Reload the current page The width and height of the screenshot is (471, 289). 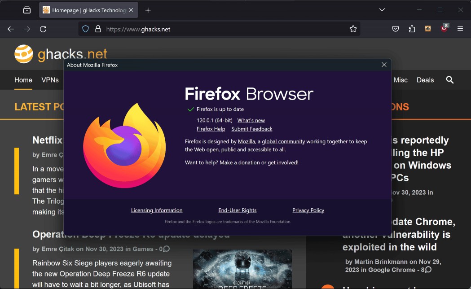click(x=43, y=29)
